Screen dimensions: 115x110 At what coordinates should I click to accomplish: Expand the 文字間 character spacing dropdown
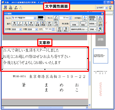click(17, 29)
